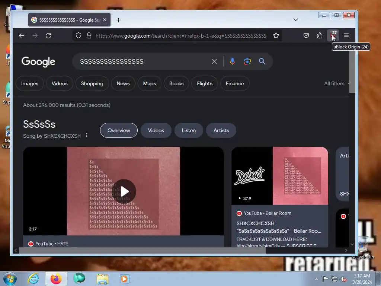381x286 pixels.
Task: Open a new tab with plus button
Action: click(118, 20)
